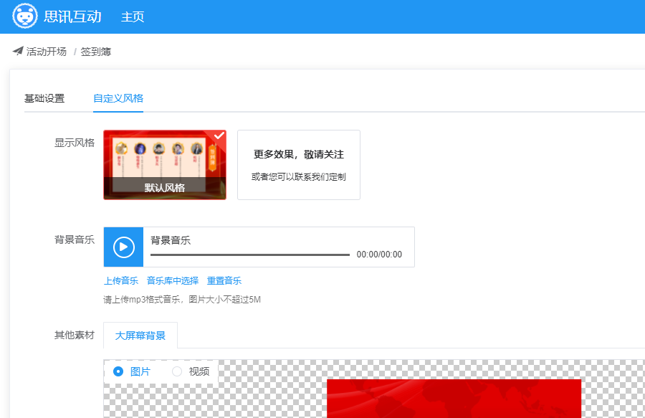This screenshot has width=645, height=418.
Task: Click the 思讯互动 bear logo icon
Action: pos(24,16)
